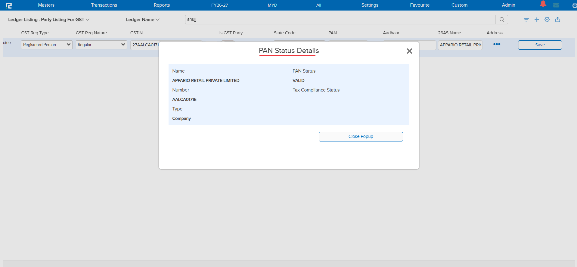The height and width of the screenshot is (267, 577).
Task: Open the Masters menu
Action: pos(46,5)
